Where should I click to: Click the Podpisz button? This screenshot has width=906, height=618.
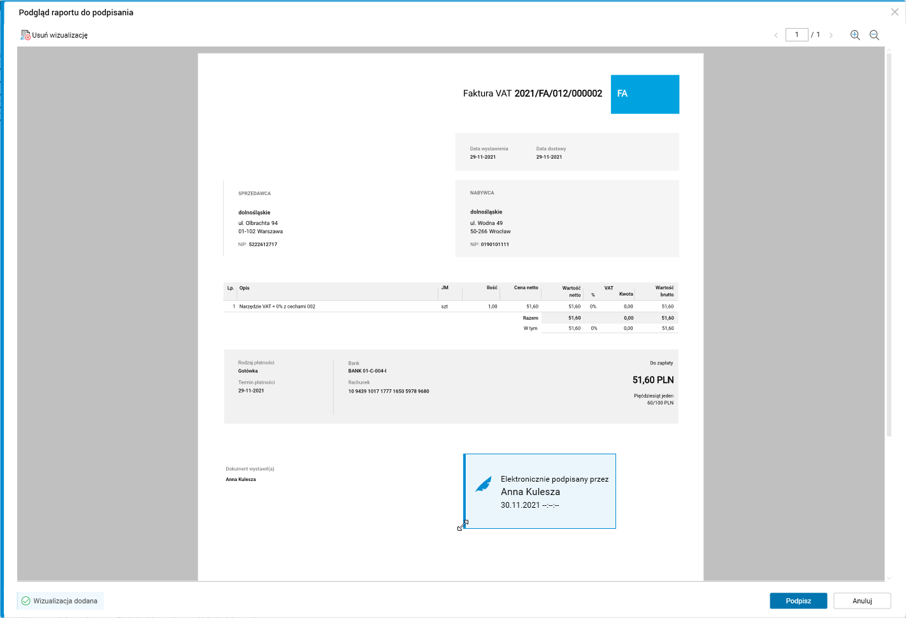(798, 601)
